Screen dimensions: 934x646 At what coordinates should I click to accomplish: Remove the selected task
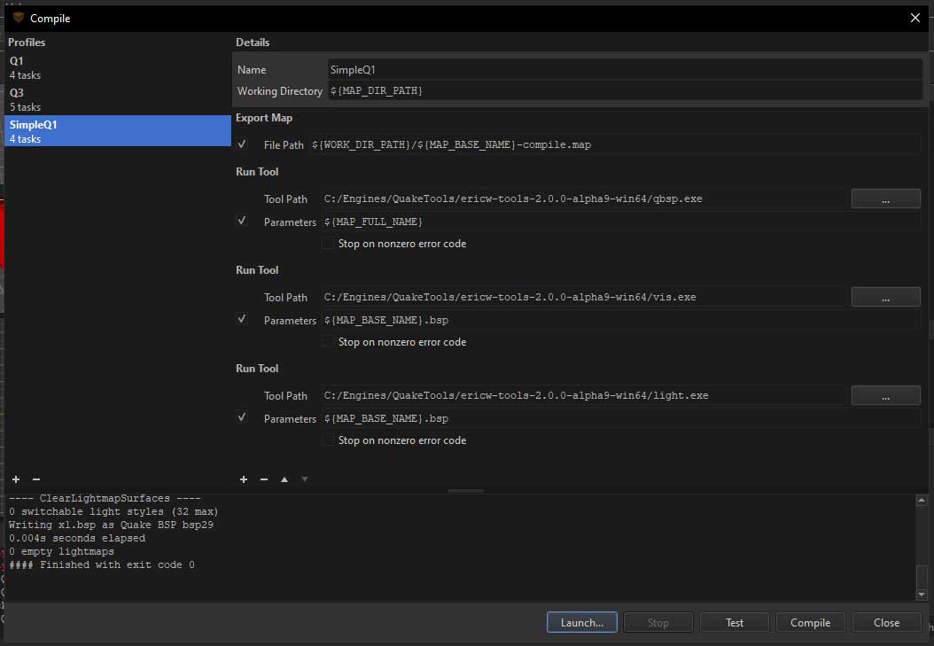click(x=264, y=479)
